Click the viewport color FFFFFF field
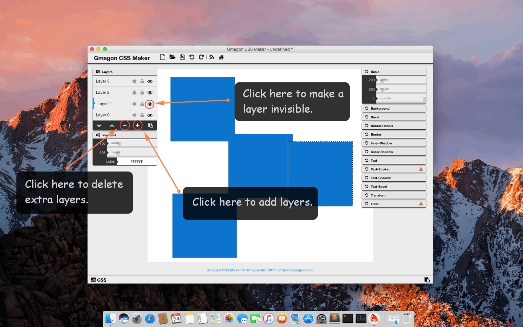This screenshot has height=327, width=523. (x=137, y=162)
